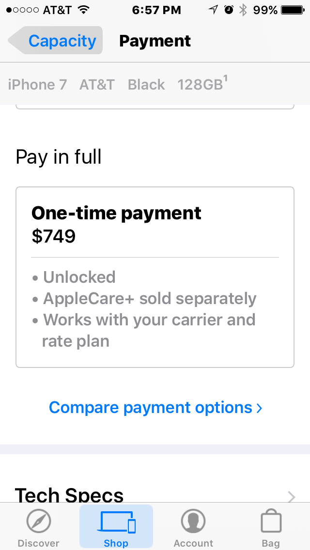Tap the battery indicator icon
Viewport: 310px width, 550px height.
293,10
